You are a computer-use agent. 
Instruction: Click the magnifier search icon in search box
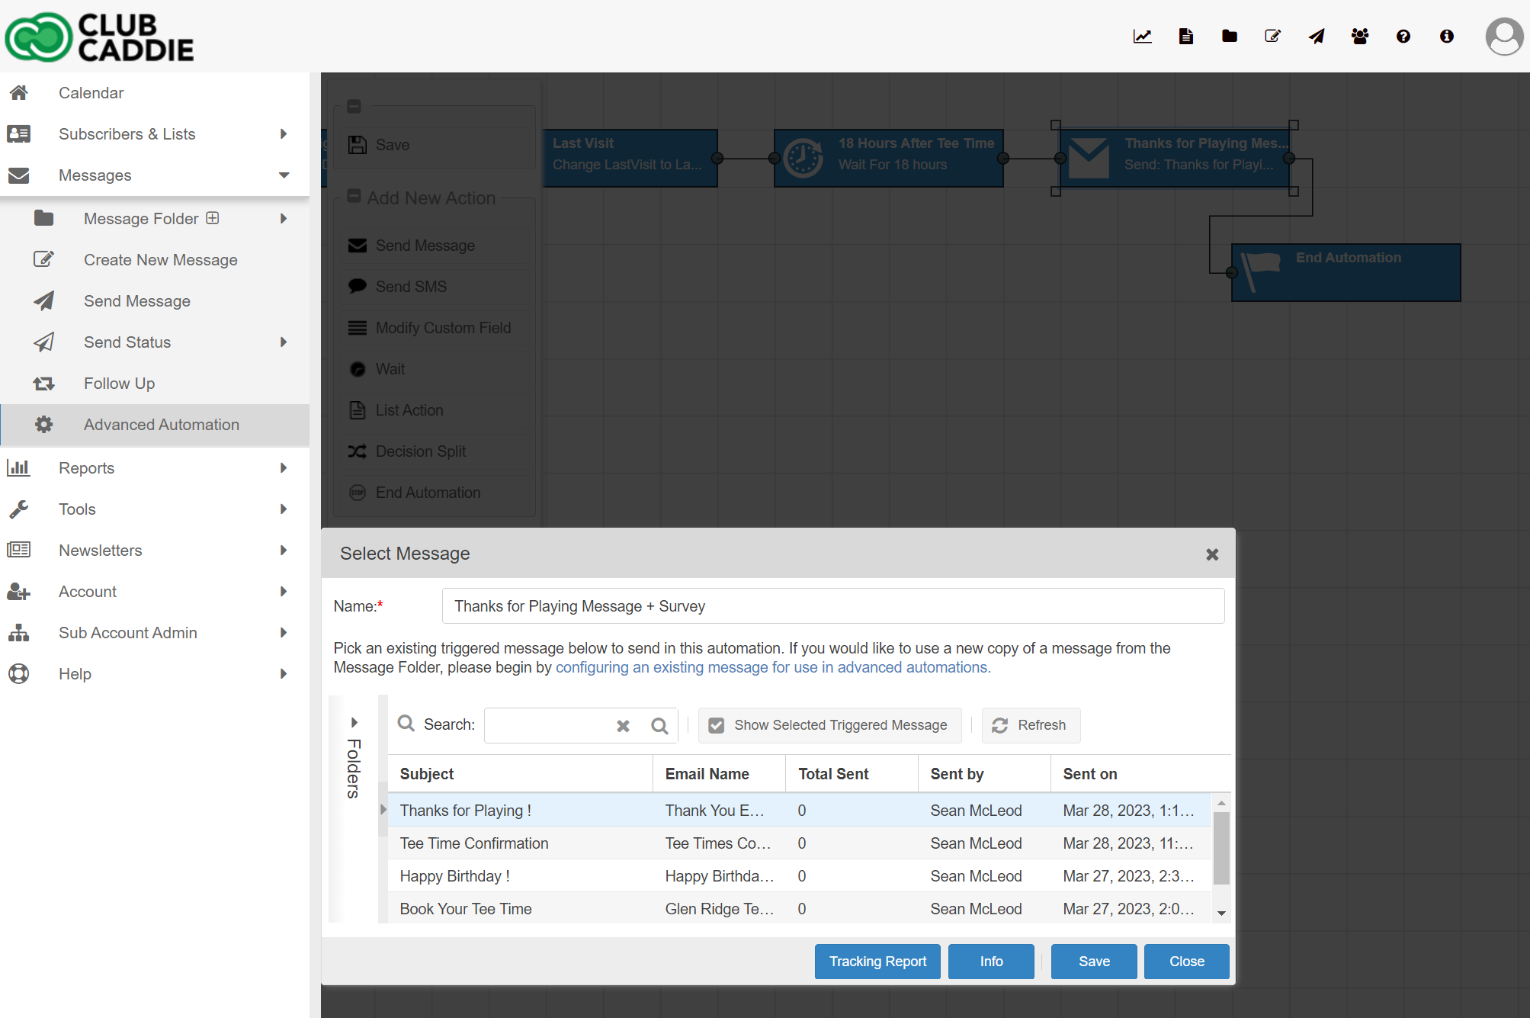coord(659,726)
